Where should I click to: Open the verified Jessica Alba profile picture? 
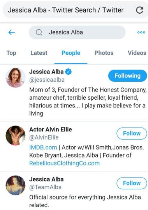coord(16,78)
